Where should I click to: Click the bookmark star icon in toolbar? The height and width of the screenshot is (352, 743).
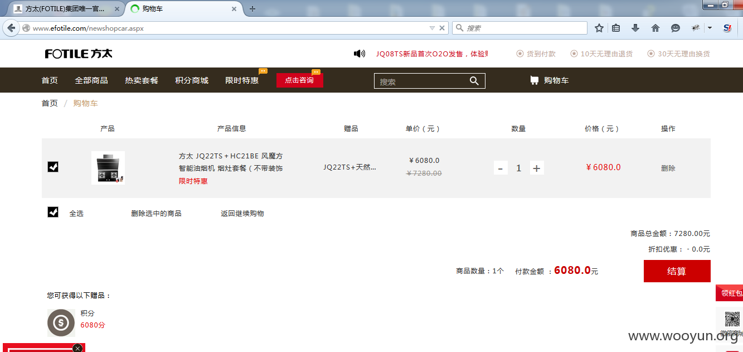599,28
